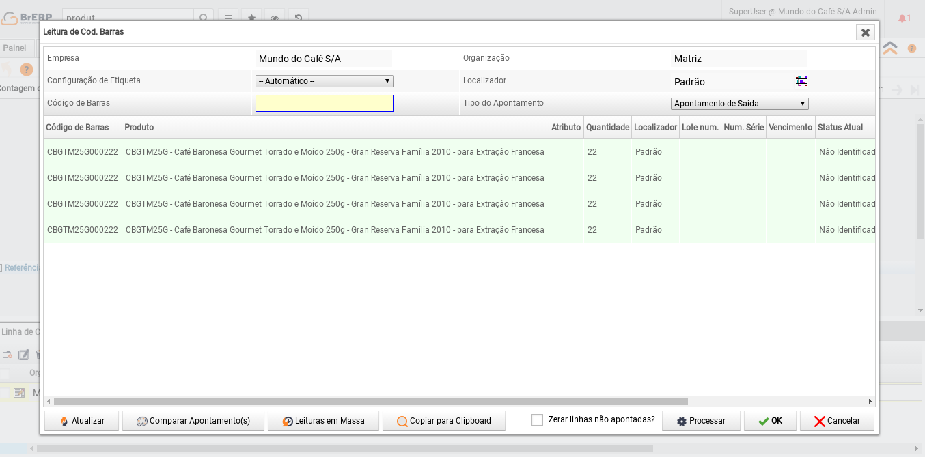Launch Leituras em Massa
The height and width of the screenshot is (457, 925).
[323, 421]
